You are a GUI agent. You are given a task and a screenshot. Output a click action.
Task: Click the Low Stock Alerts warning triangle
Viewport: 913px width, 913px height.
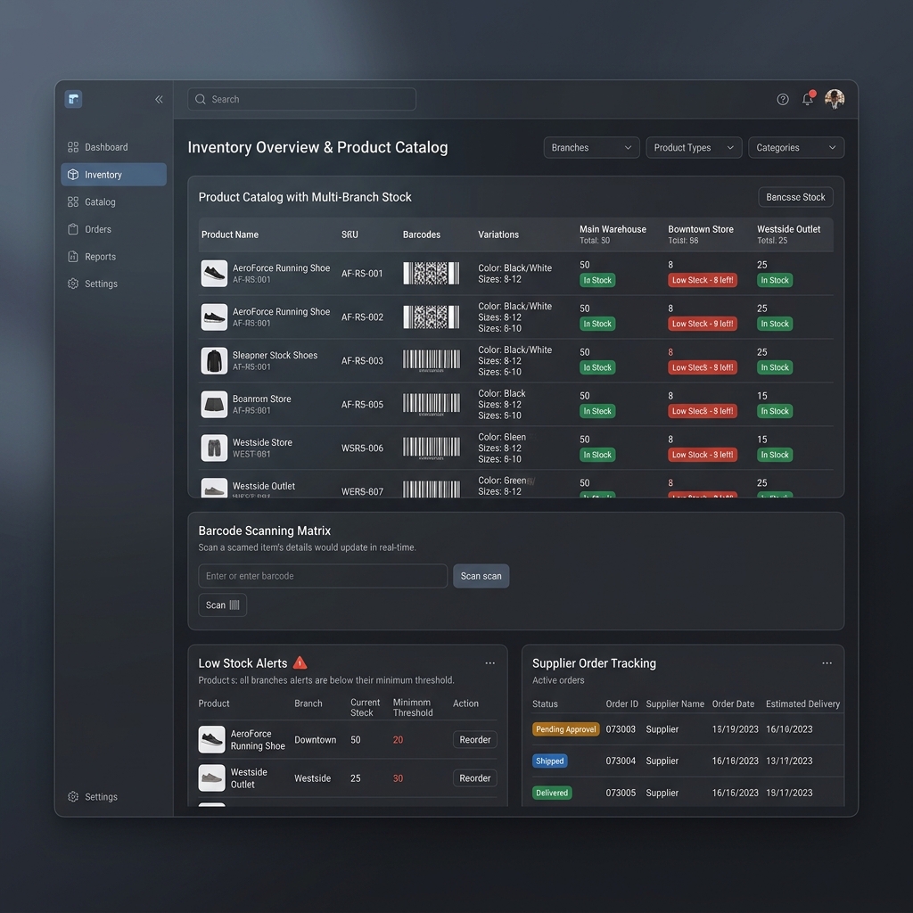coord(300,662)
